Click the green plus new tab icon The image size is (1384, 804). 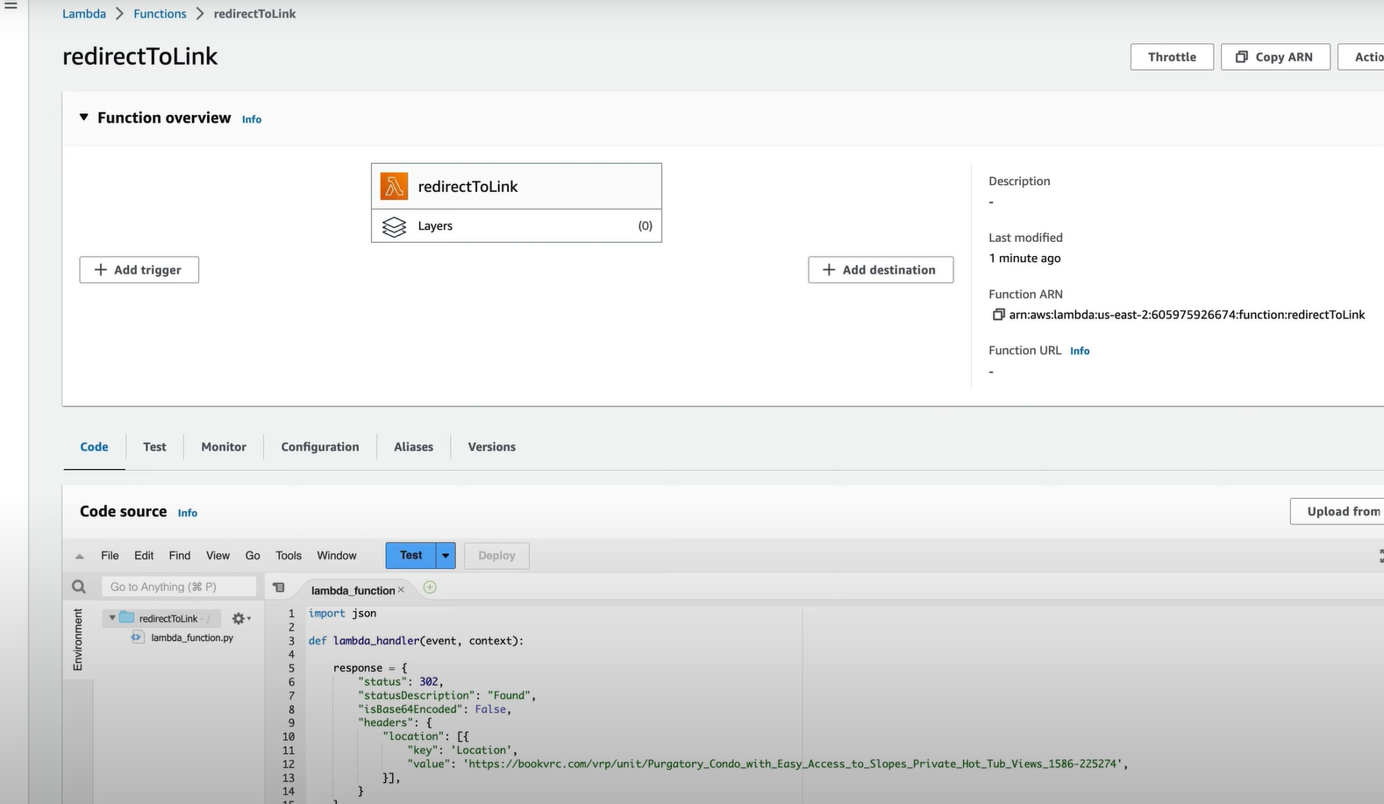430,587
